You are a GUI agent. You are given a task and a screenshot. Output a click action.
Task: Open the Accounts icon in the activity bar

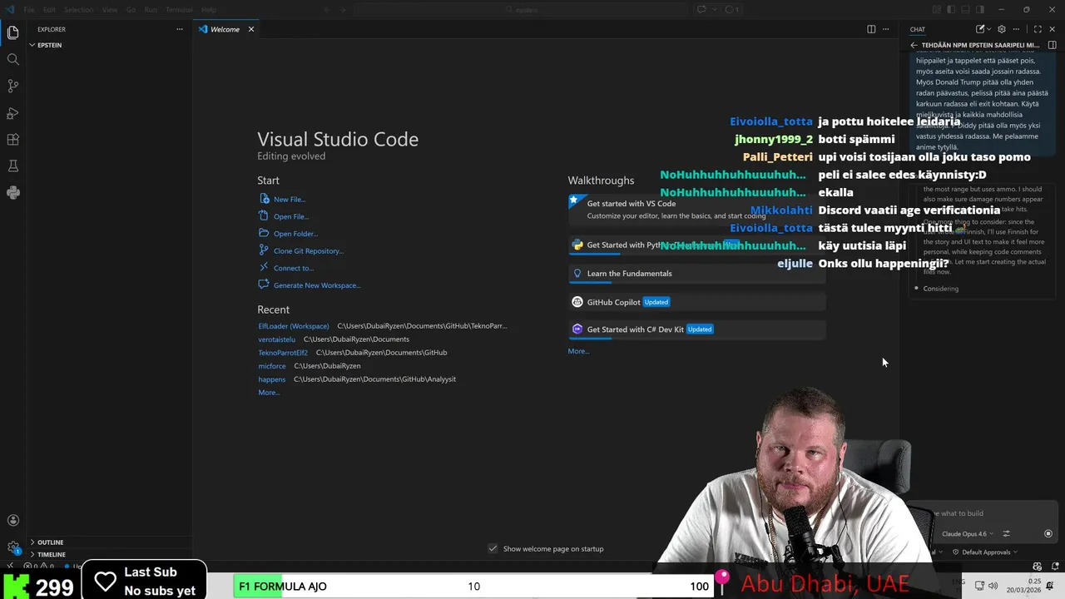[x=13, y=521]
